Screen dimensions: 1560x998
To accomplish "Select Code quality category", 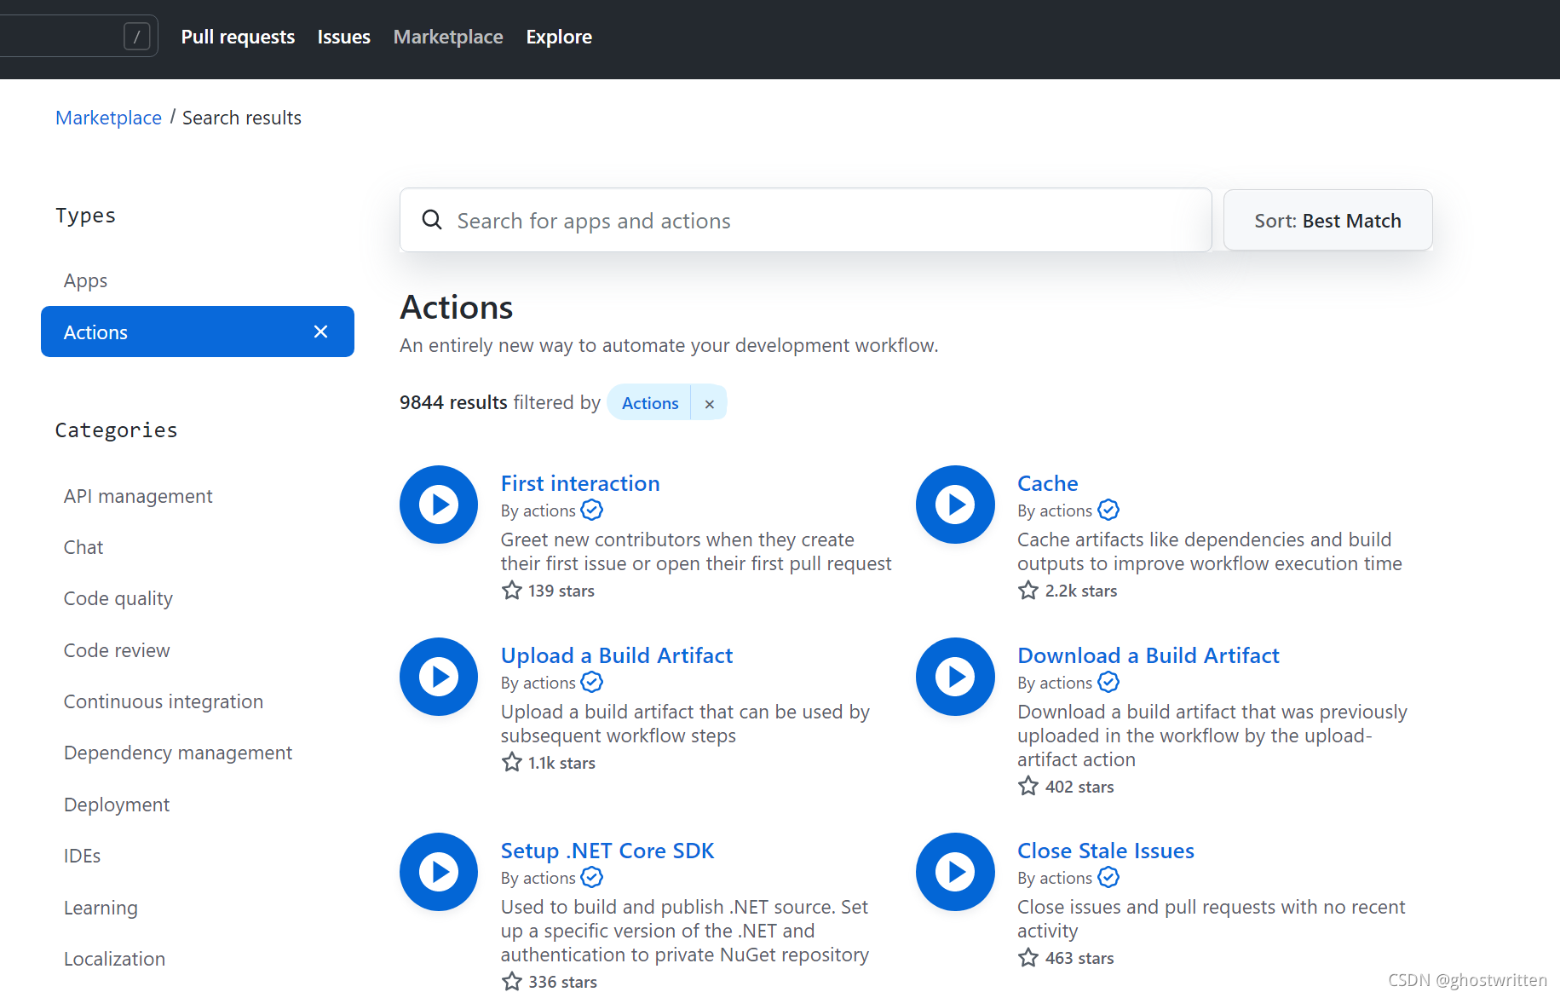I will click(118, 598).
